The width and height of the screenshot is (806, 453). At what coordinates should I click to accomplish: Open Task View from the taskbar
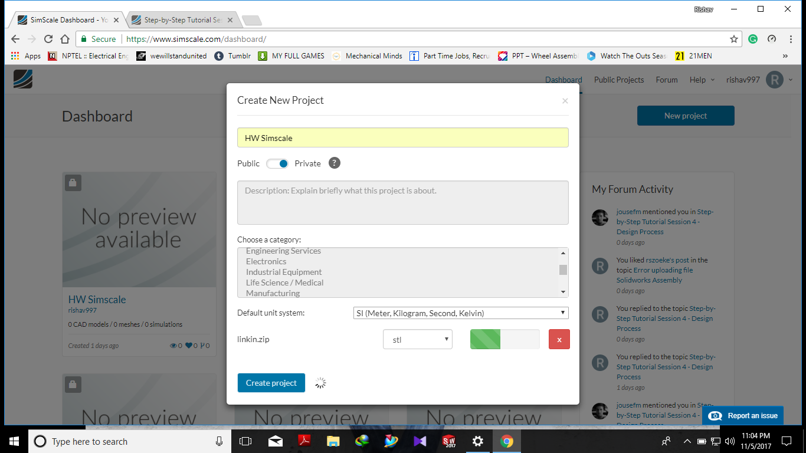[245, 441]
